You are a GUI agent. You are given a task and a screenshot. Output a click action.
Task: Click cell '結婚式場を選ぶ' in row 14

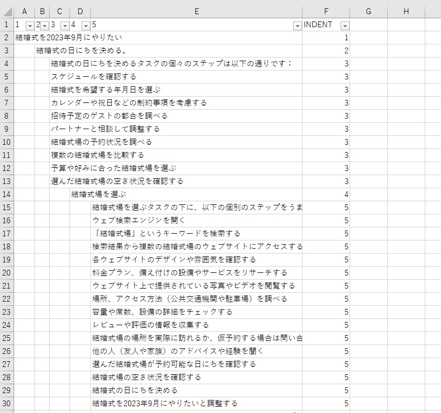[99, 194]
